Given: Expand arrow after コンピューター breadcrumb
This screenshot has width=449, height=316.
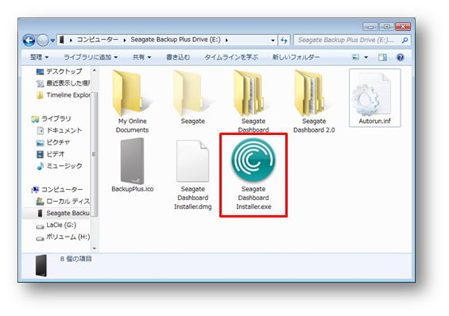Looking at the screenshot, I should pyautogui.click(x=125, y=40).
